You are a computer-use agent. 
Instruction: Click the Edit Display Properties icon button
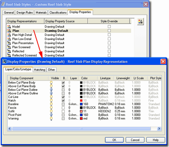point(140,21)
